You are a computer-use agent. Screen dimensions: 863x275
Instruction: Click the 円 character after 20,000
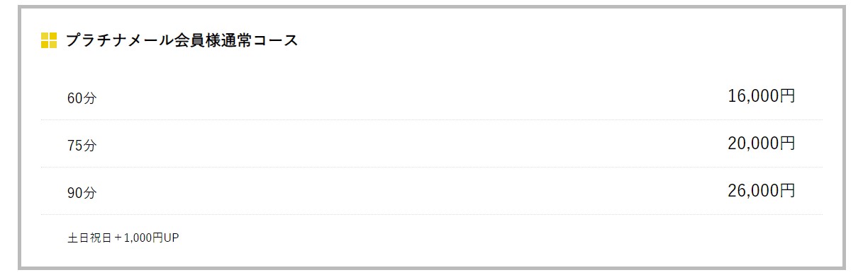coord(787,144)
